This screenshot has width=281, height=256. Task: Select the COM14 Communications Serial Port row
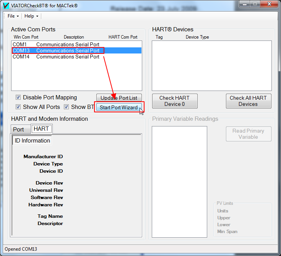77,57
